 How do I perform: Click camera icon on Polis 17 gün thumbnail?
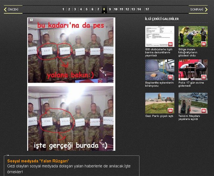[203, 77]
